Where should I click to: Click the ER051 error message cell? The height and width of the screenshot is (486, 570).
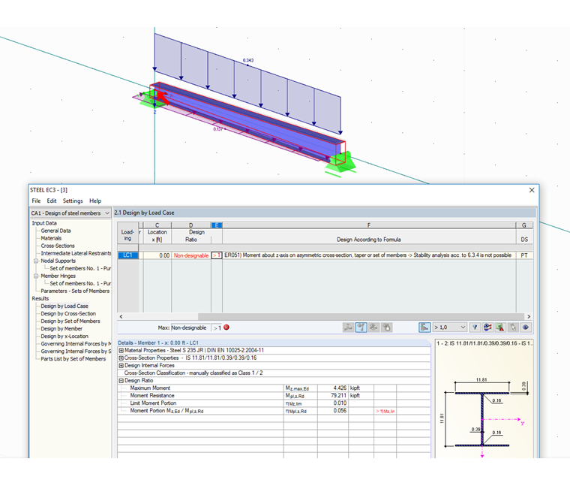[369, 255]
